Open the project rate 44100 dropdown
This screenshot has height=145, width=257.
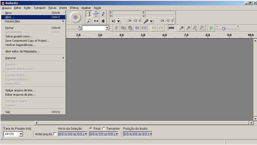tap(21, 134)
